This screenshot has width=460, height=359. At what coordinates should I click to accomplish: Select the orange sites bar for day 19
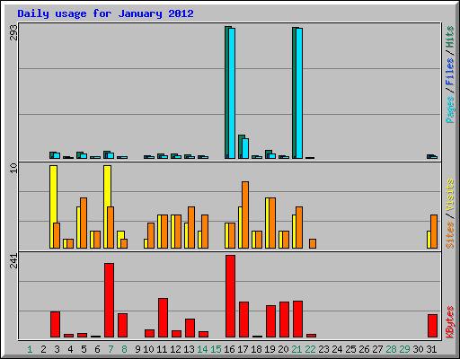pyautogui.click(x=272, y=223)
